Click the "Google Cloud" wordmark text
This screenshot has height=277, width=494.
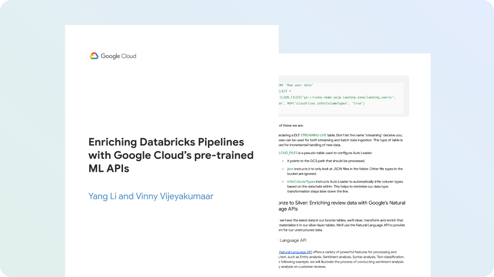[x=118, y=56]
